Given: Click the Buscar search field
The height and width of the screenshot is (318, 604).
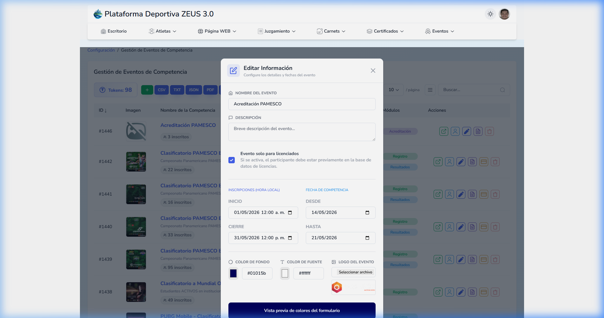Looking at the screenshot, I should tap(474, 90).
